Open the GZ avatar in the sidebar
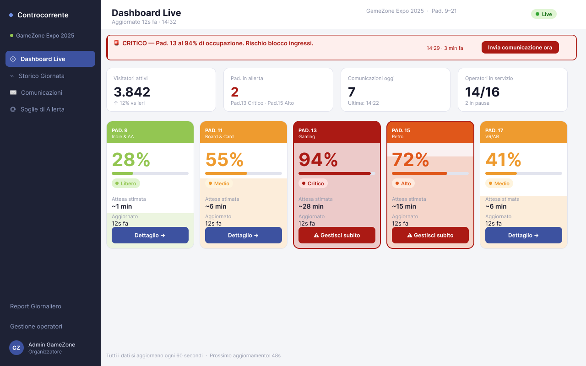The height and width of the screenshot is (366, 586). point(16,348)
